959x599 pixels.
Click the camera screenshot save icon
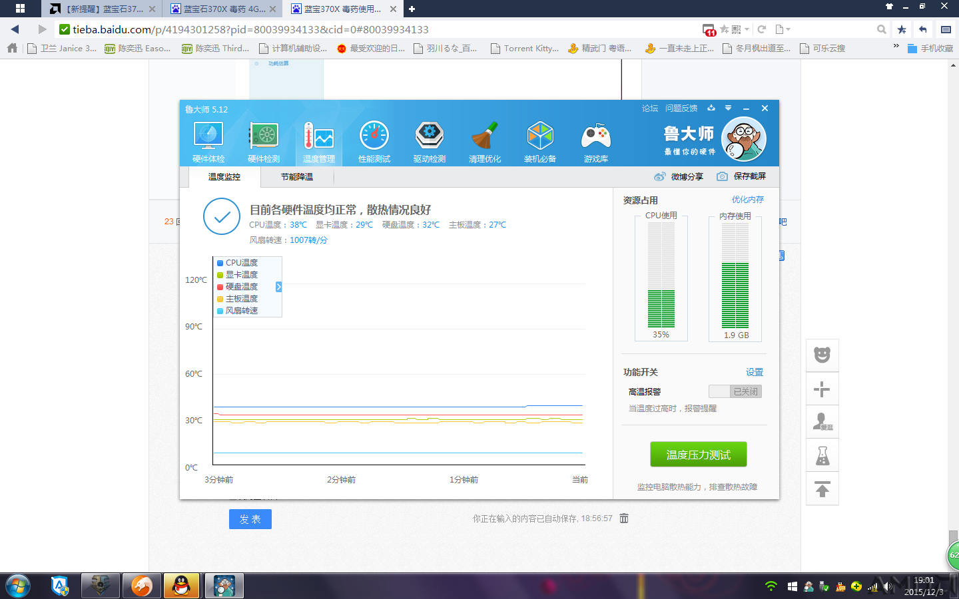(722, 176)
